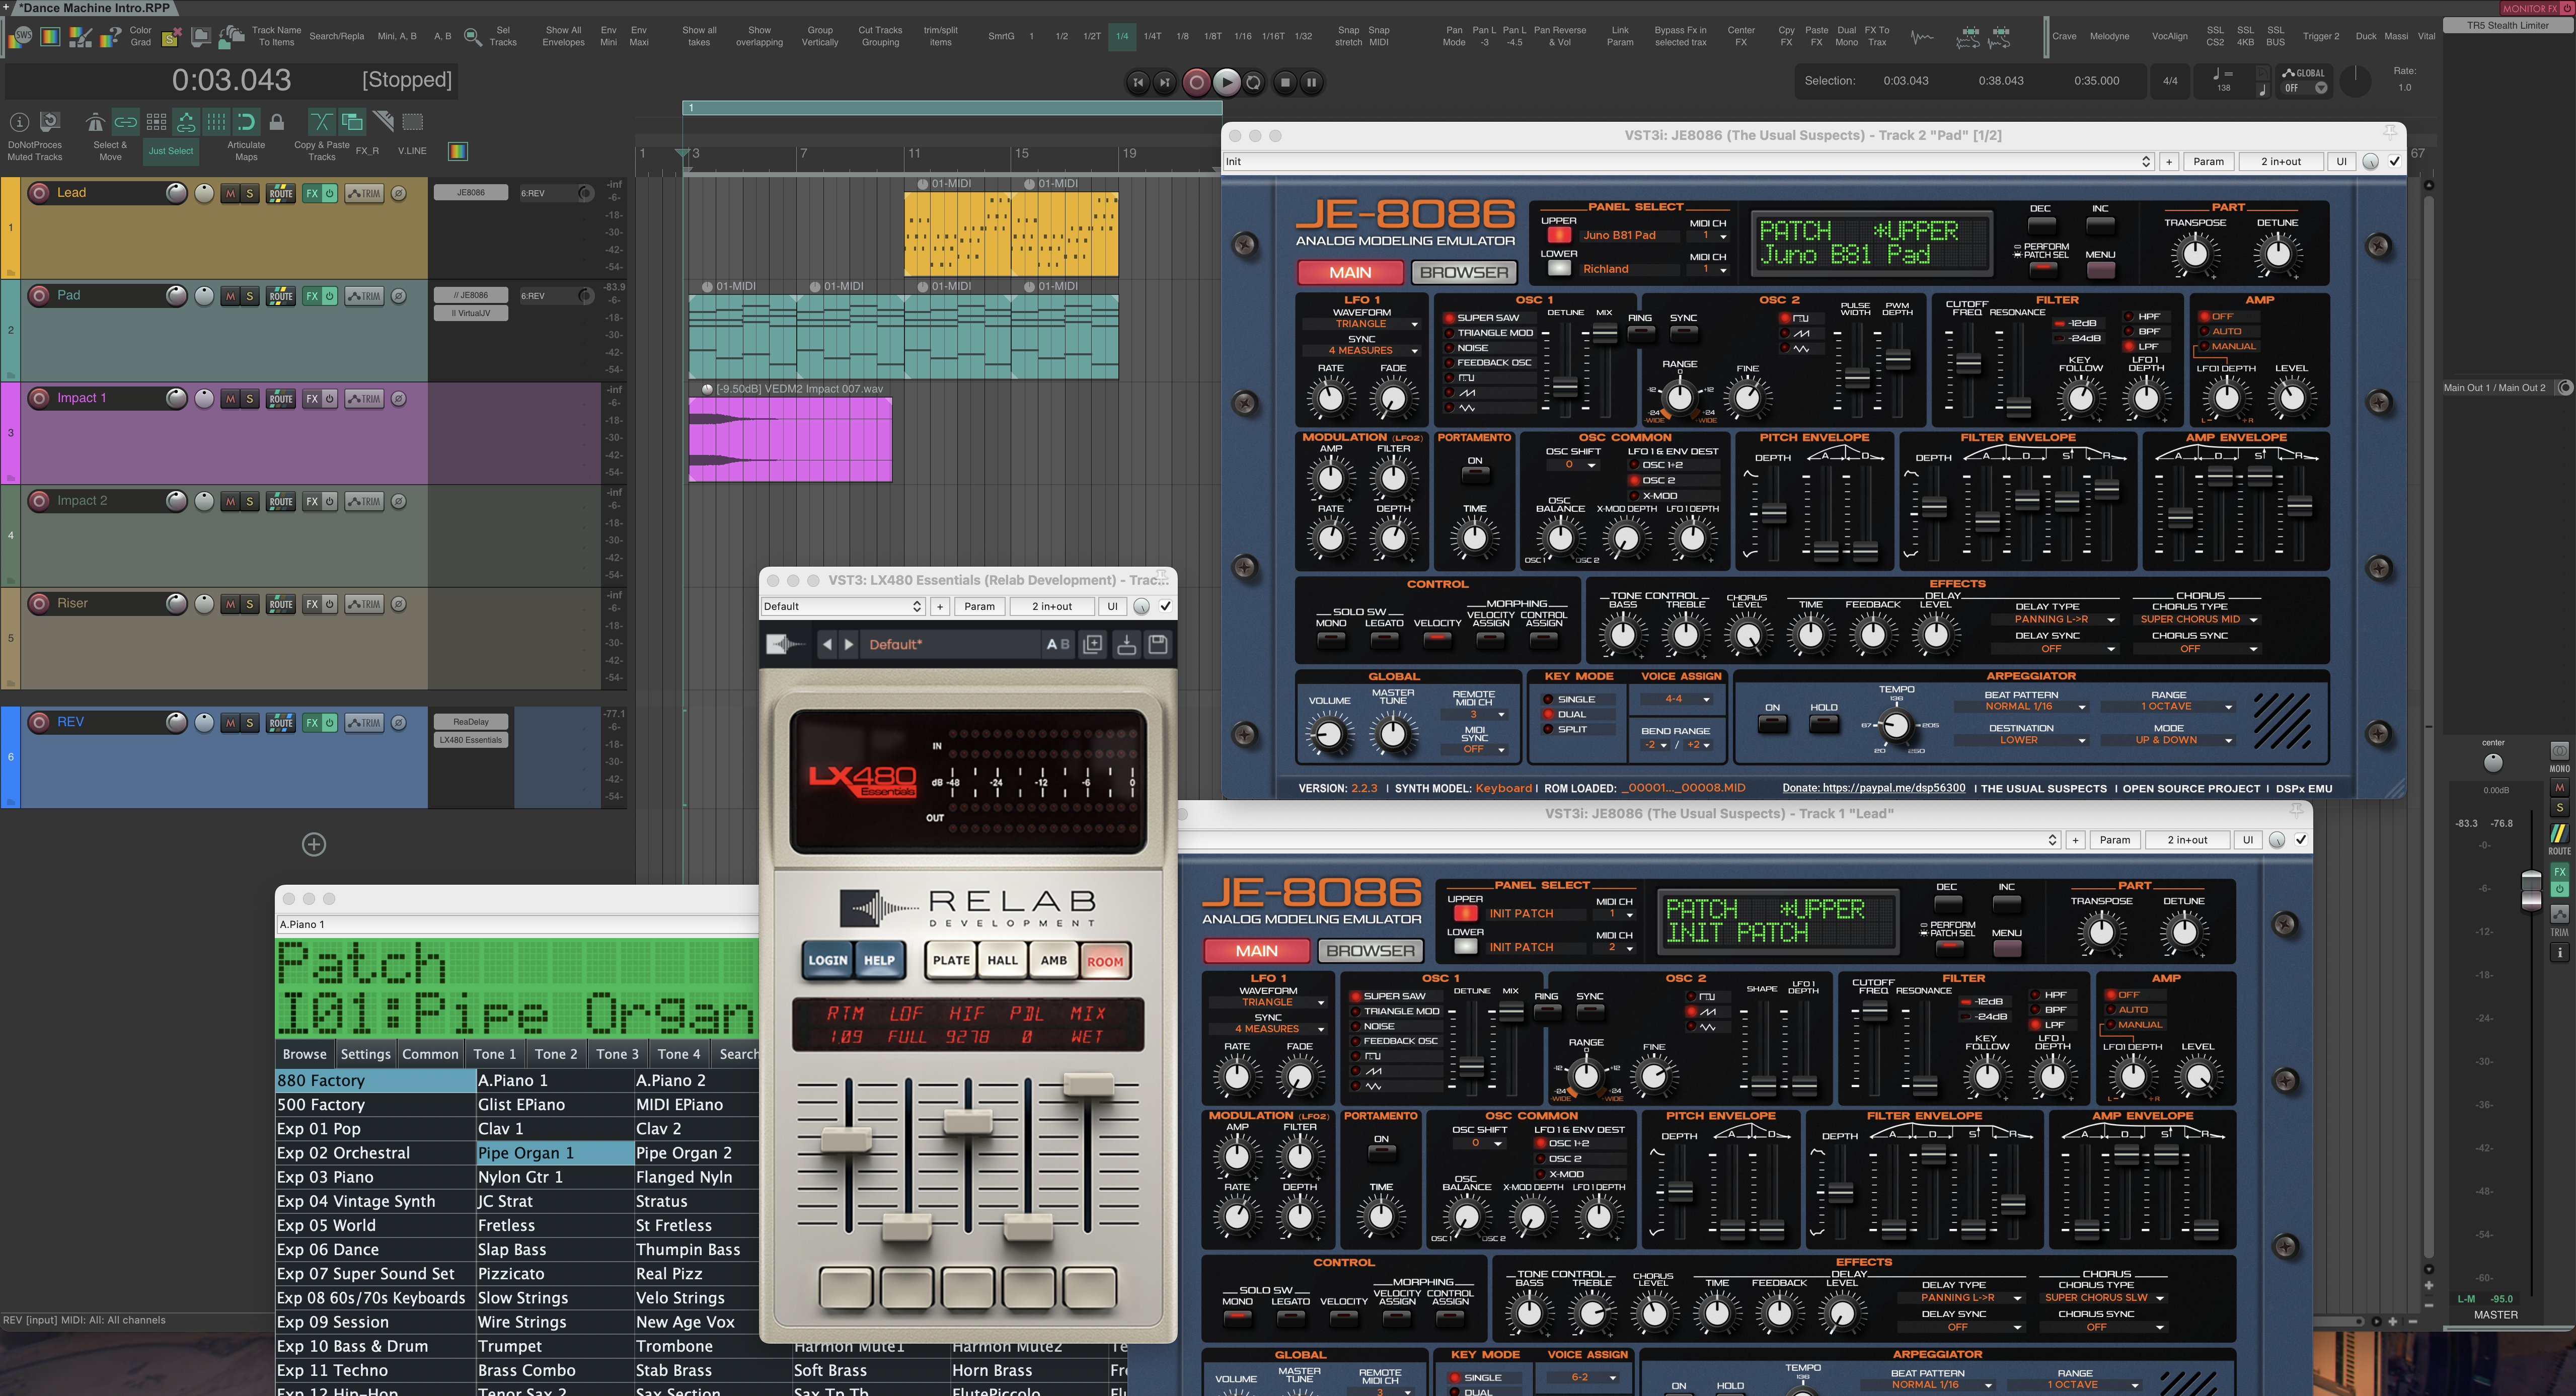
Task: Click the LX480 LOGIN button
Action: [827, 960]
